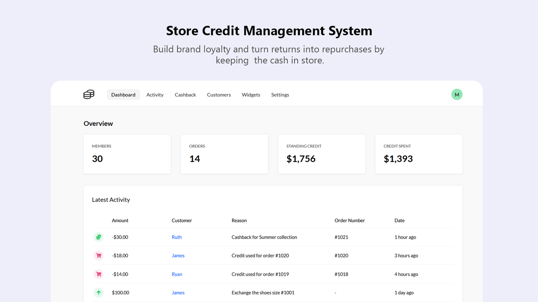Viewport: 538px width, 302px height.
Task: Switch to the Dashboard tab
Action: [123, 95]
